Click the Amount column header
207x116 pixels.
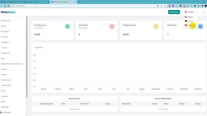(155, 104)
